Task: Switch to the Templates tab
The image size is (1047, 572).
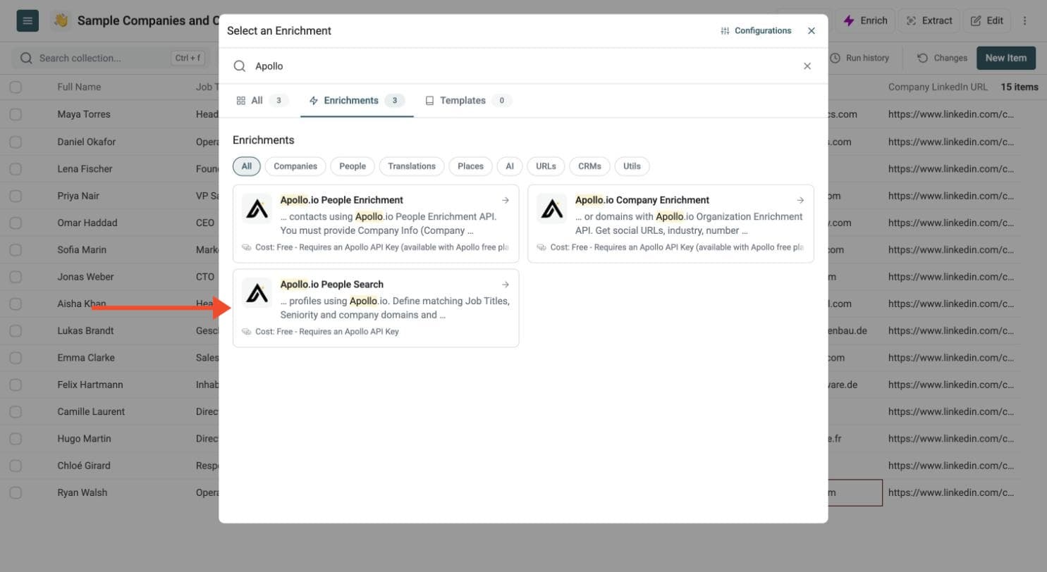Action: pyautogui.click(x=468, y=101)
